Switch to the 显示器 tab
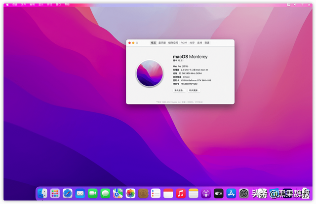The image size is (316, 204). [x=162, y=43]
